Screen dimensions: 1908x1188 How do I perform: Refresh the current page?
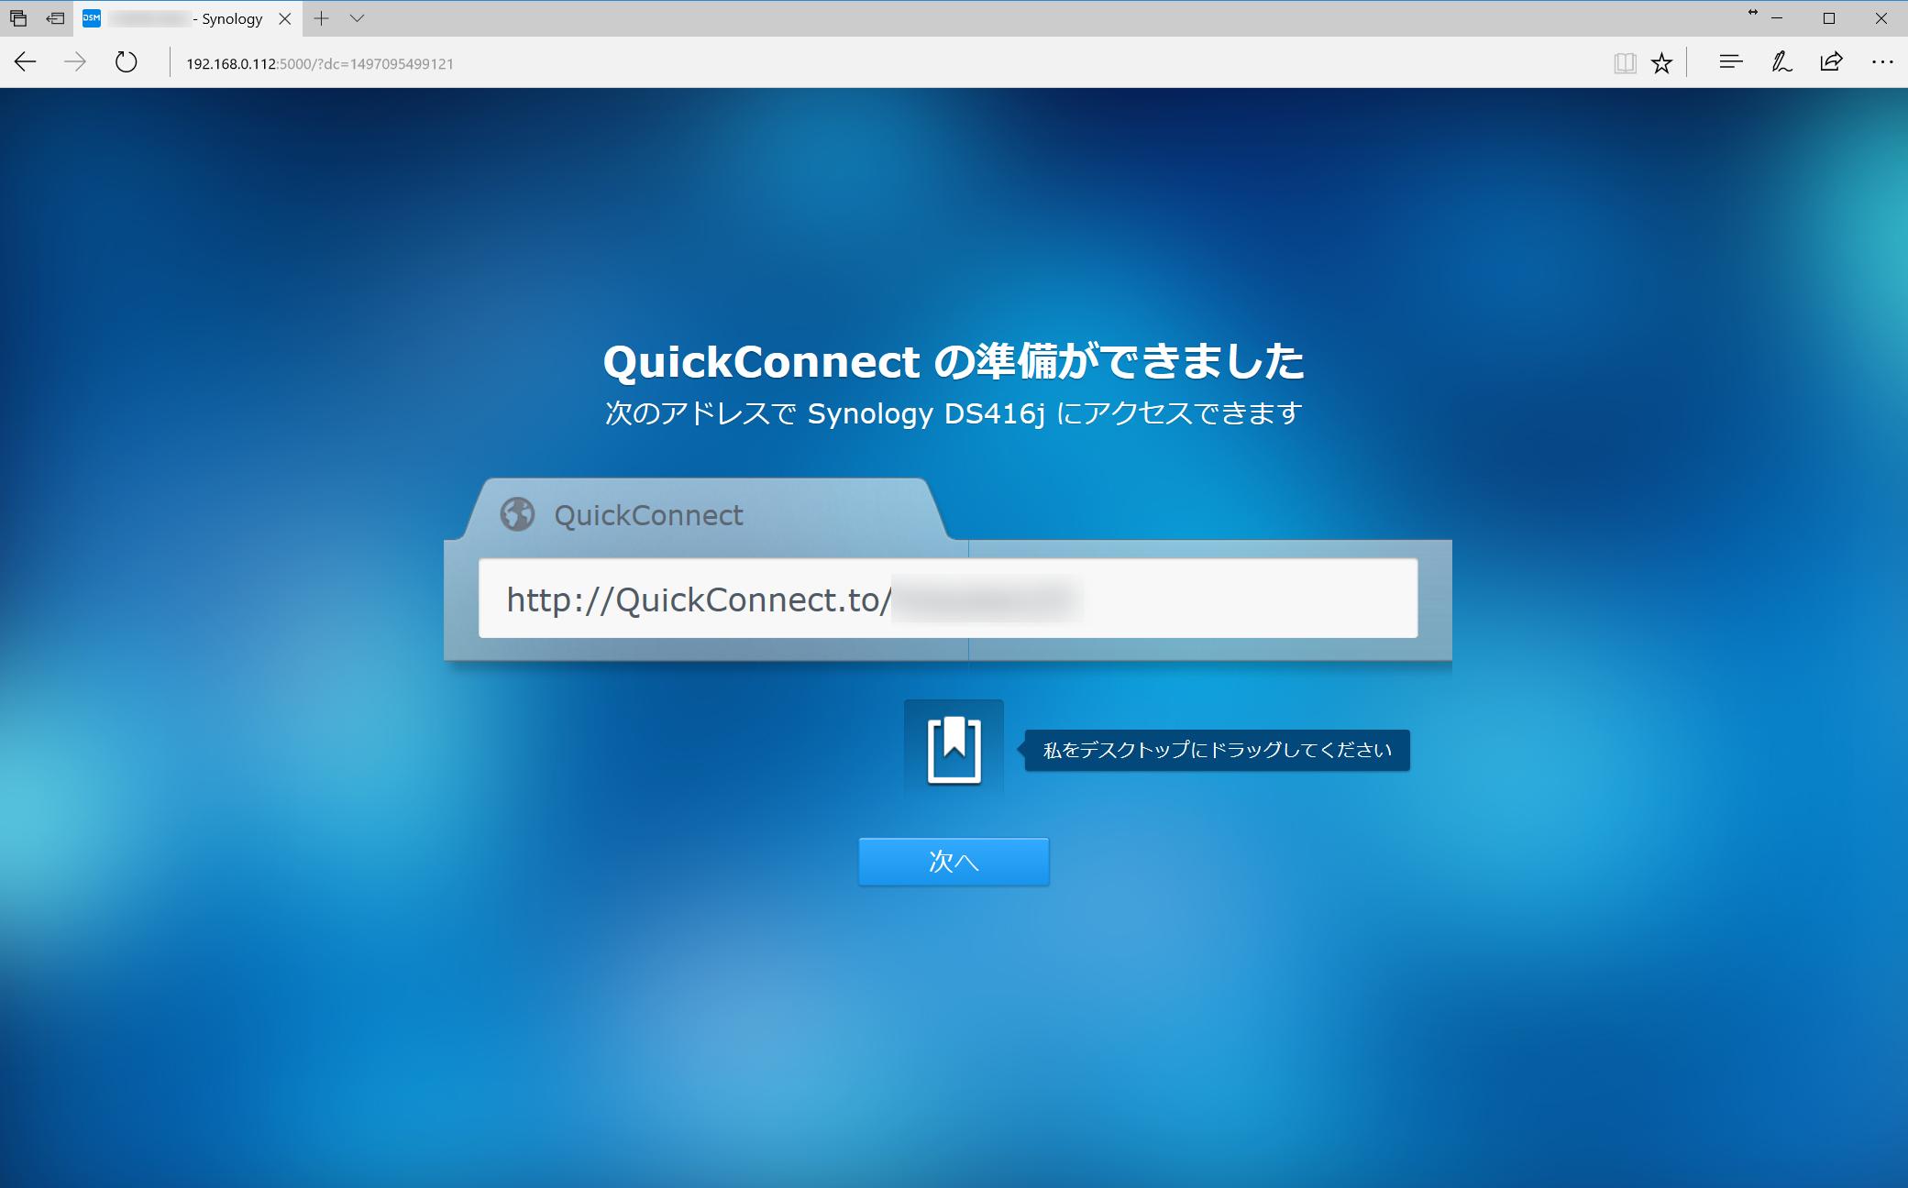point(127,62)
